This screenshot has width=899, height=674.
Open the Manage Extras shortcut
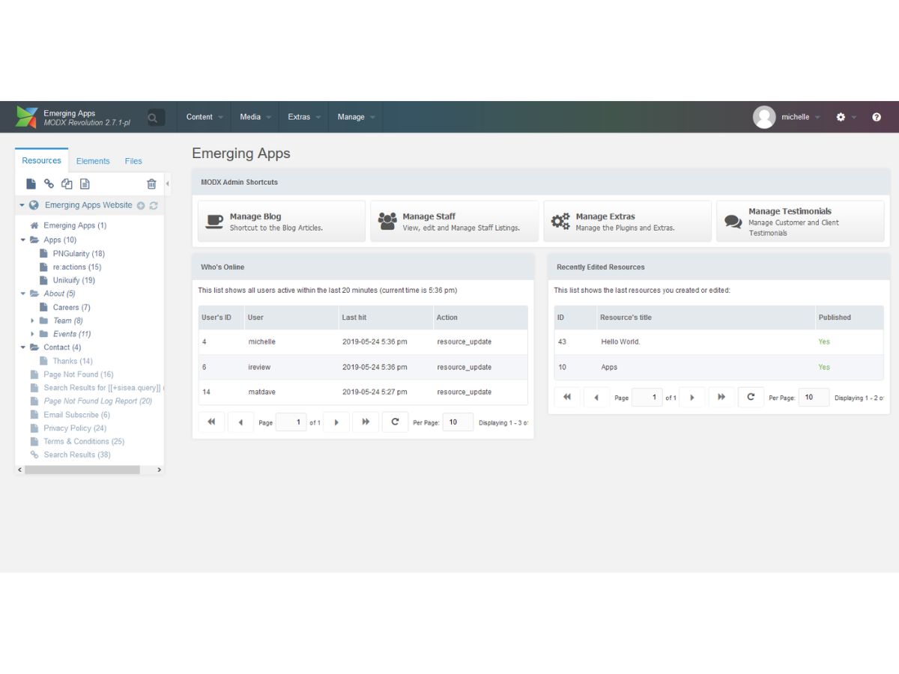(628, 221)
